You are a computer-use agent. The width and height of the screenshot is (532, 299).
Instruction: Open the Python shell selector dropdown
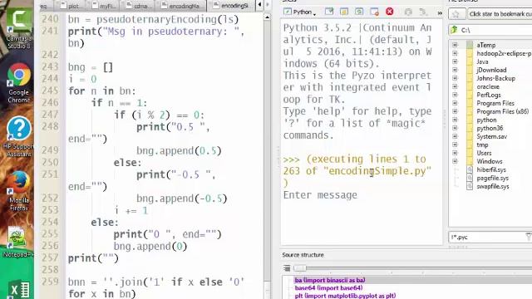tap(300, 12)
